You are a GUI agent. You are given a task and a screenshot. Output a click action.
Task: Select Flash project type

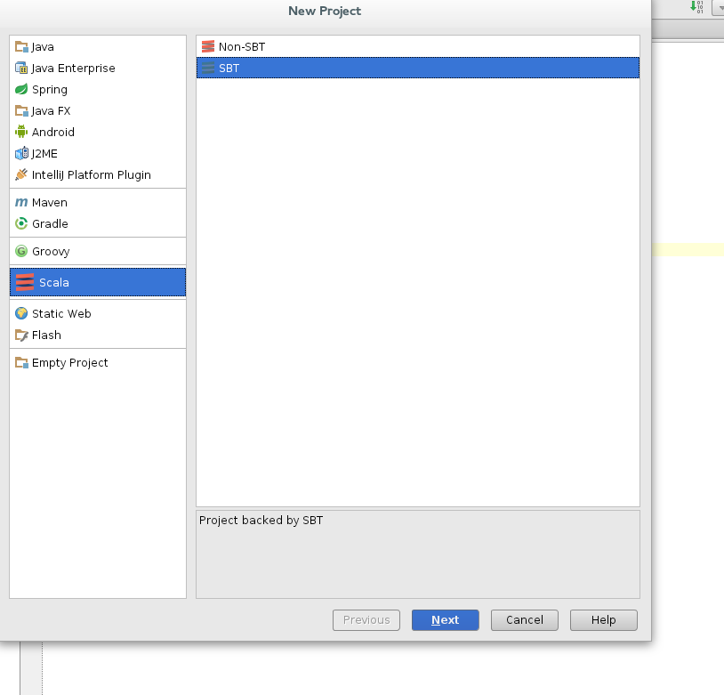click(x=46, y=335)
